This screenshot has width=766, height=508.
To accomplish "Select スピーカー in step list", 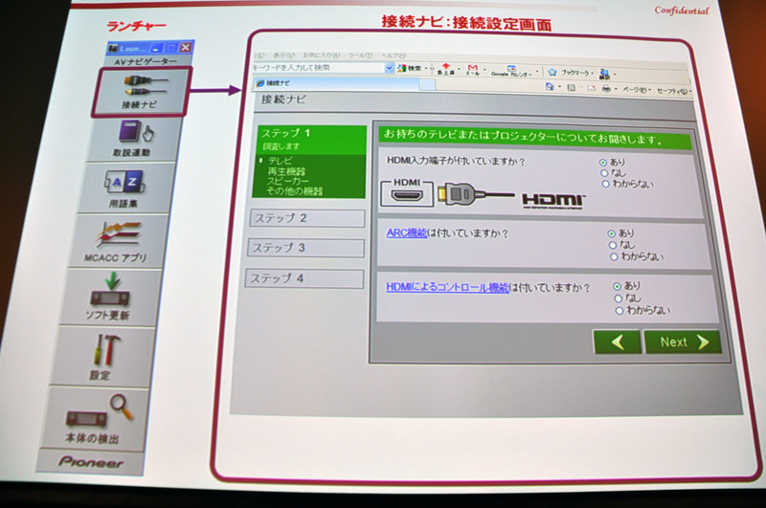I will [288, 181].
